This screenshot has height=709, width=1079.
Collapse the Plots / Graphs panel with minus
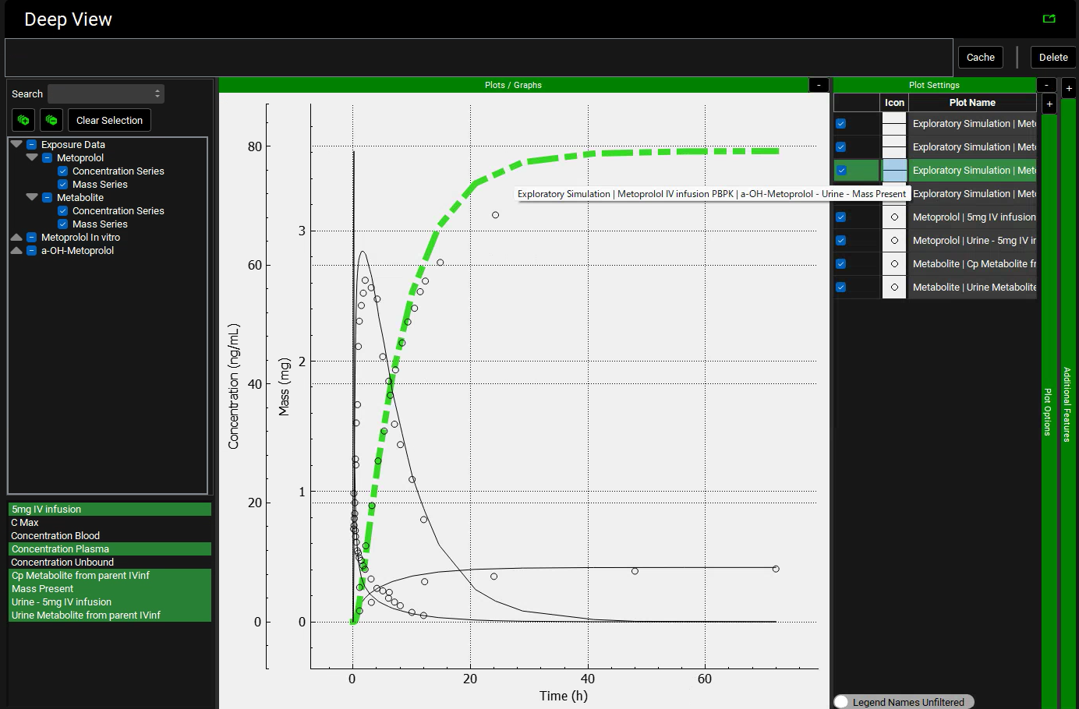(819, 85)
